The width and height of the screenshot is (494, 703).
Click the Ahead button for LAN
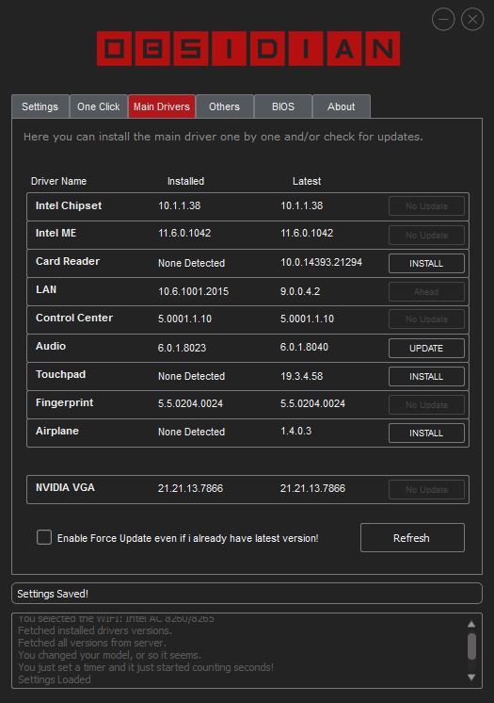426,291
